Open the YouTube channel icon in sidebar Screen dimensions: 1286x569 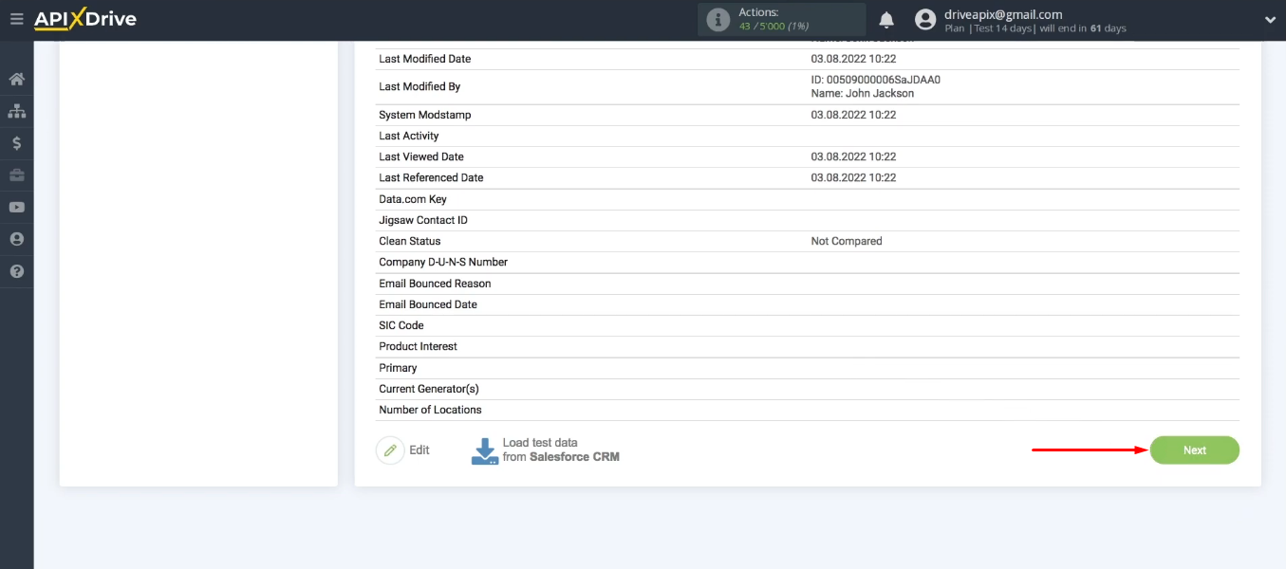16,207
